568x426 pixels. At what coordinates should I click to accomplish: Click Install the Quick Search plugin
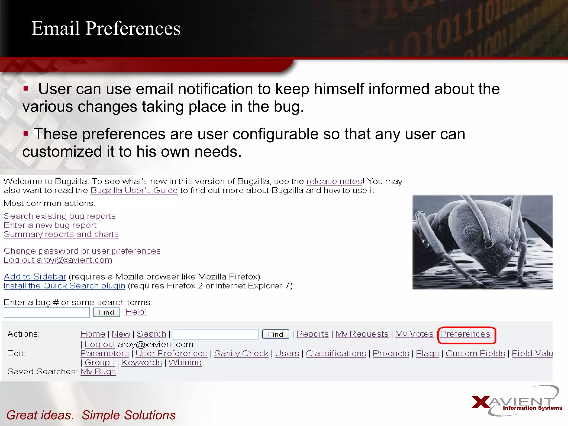click(64, 286)
